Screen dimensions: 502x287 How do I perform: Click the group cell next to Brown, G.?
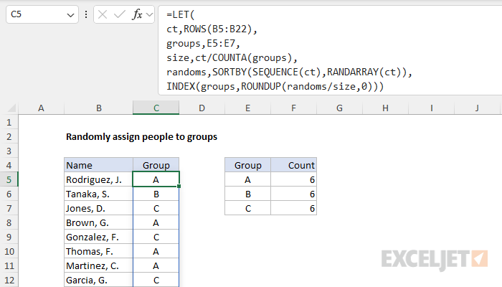(156, 222)
